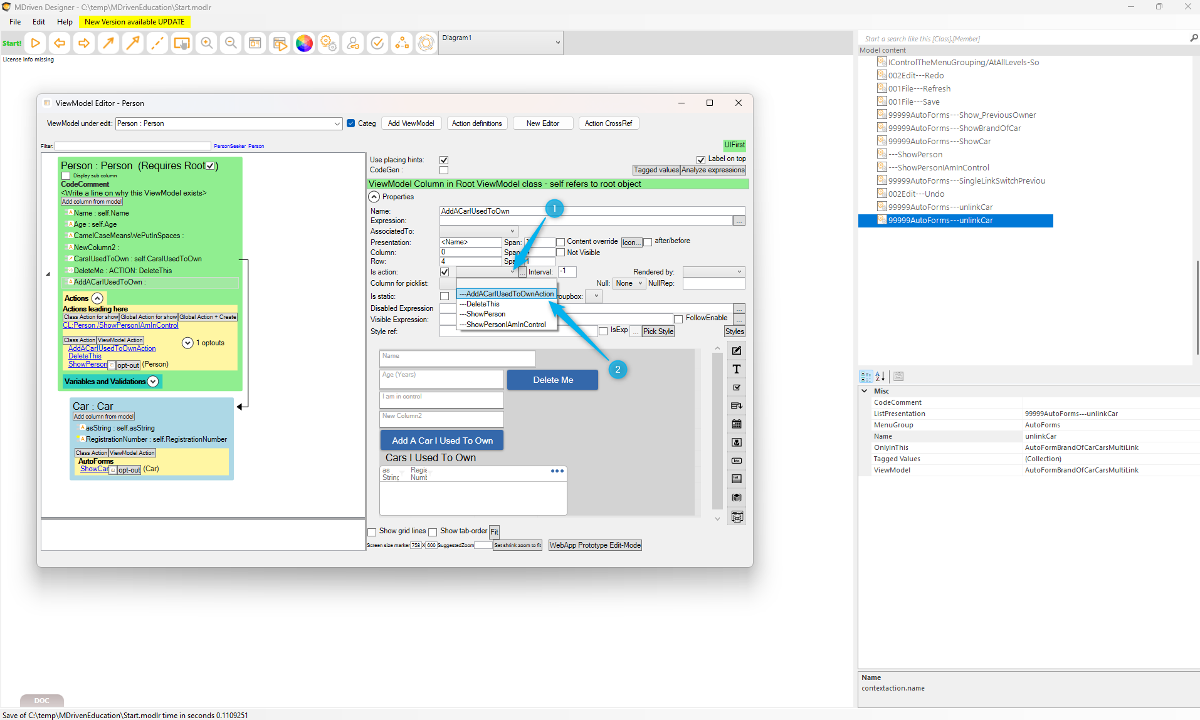Open the ViewModel under edit combo box
The image size is (1200, 720).
pyautogui.click(x=228, y=123)
